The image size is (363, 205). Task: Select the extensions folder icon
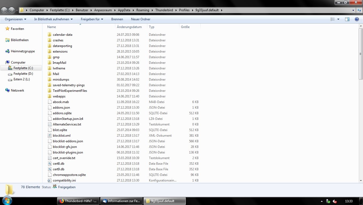pyautogui.click(x=49, y=52)
